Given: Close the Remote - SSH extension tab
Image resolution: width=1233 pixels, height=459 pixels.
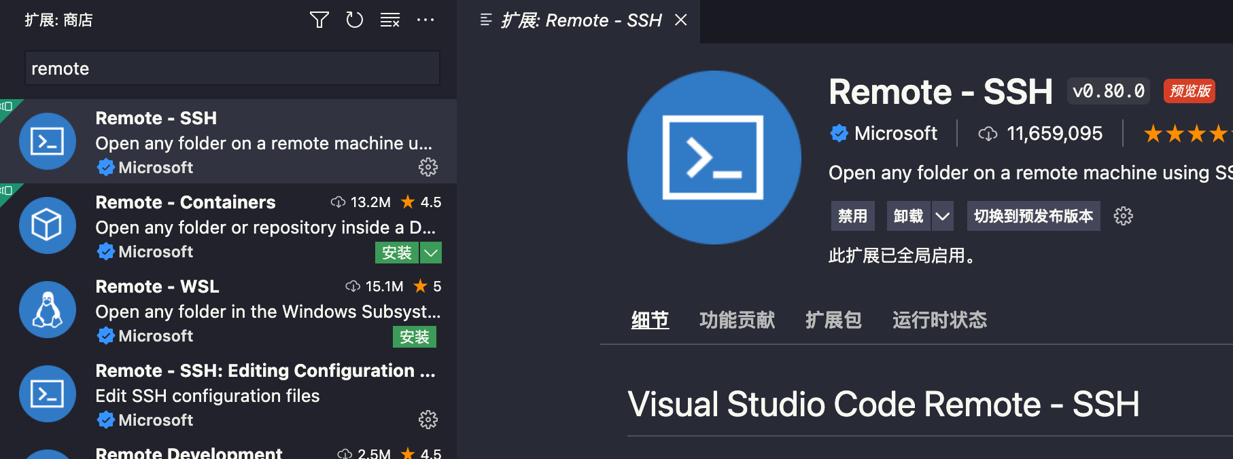Looking at the screenshot, I should click(x=681, y=20).
